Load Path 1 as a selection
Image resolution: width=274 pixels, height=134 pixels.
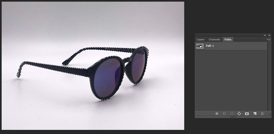(232, 114)
